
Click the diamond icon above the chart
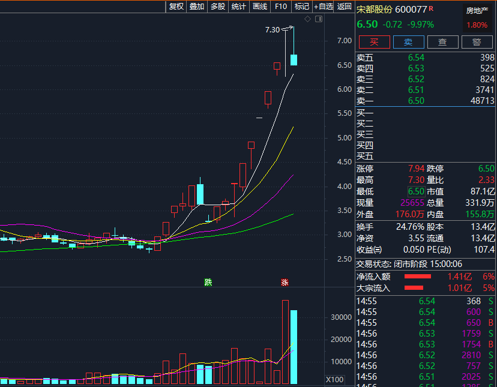[307, 19]
